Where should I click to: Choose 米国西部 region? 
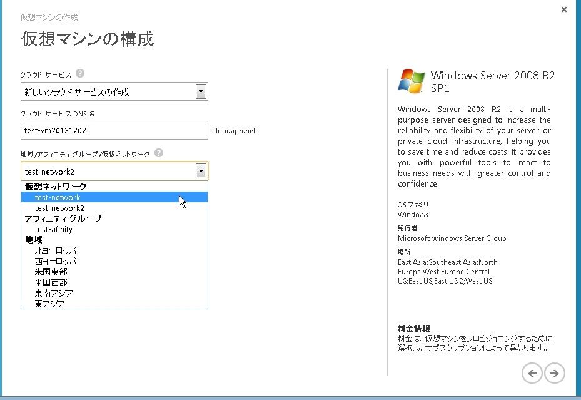114,282
